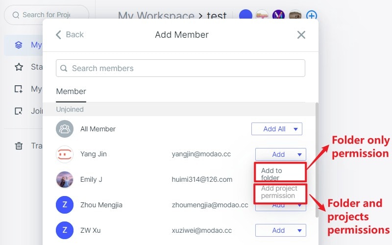Click the star icon in sidebar

[x=19, y=67]
